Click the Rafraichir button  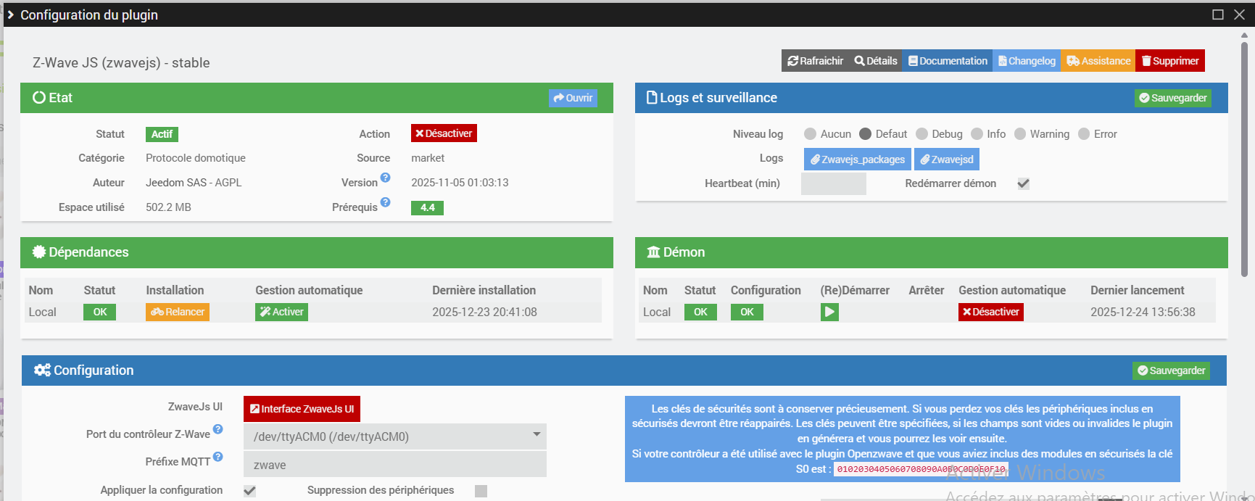tap(815, 61)
